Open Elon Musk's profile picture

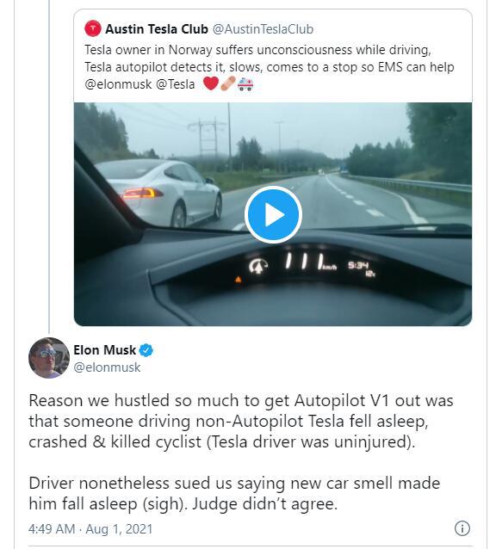(49, 358)
